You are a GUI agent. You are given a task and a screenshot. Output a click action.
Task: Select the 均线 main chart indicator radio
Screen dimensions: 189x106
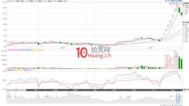click(x=184, y=5)
